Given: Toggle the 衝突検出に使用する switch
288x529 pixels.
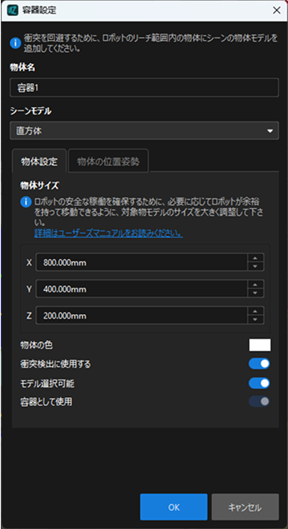Looking at the screenshot, I should [x=259, y=364].
